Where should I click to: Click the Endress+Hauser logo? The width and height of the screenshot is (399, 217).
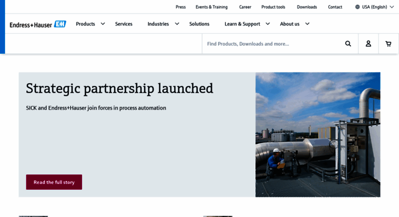click(x=38, y=24)
